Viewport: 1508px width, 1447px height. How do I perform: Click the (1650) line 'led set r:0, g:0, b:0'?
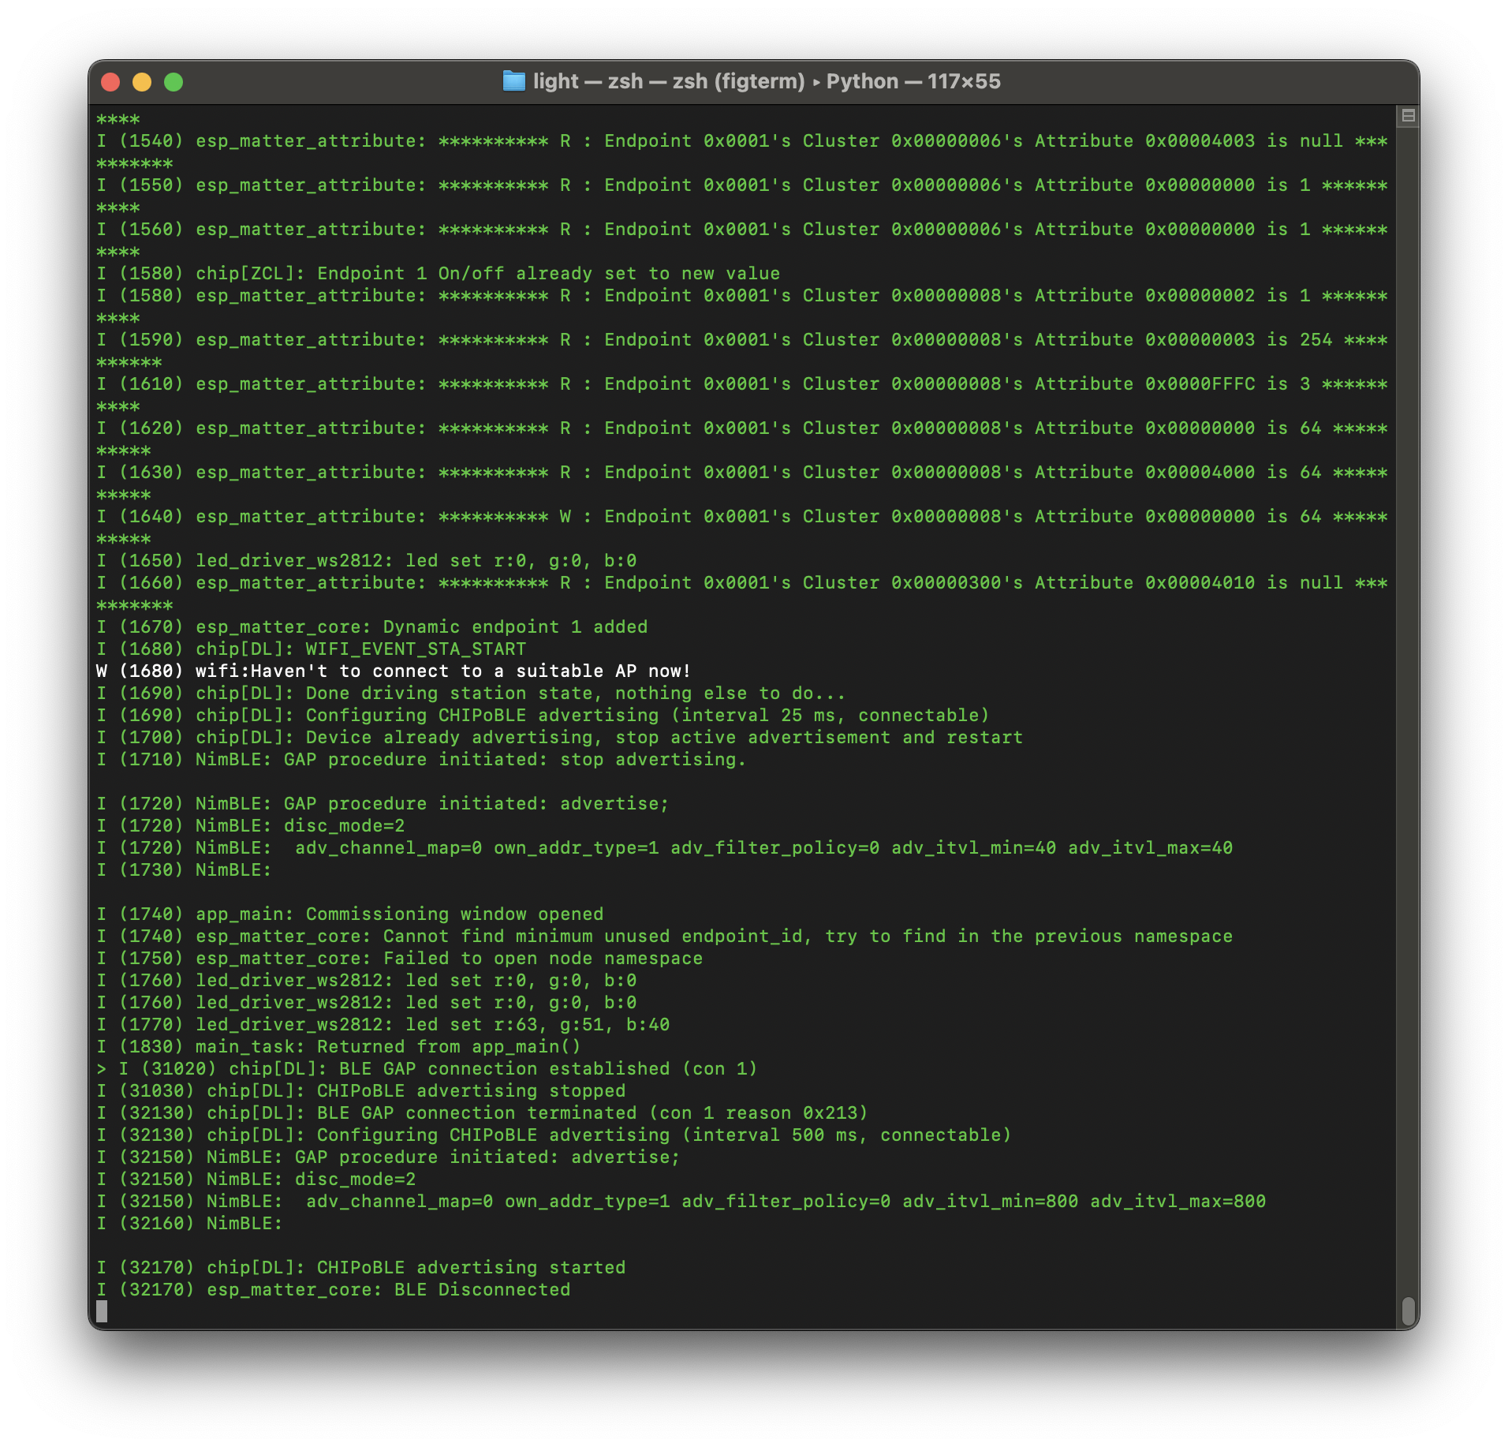pos(366,560)
